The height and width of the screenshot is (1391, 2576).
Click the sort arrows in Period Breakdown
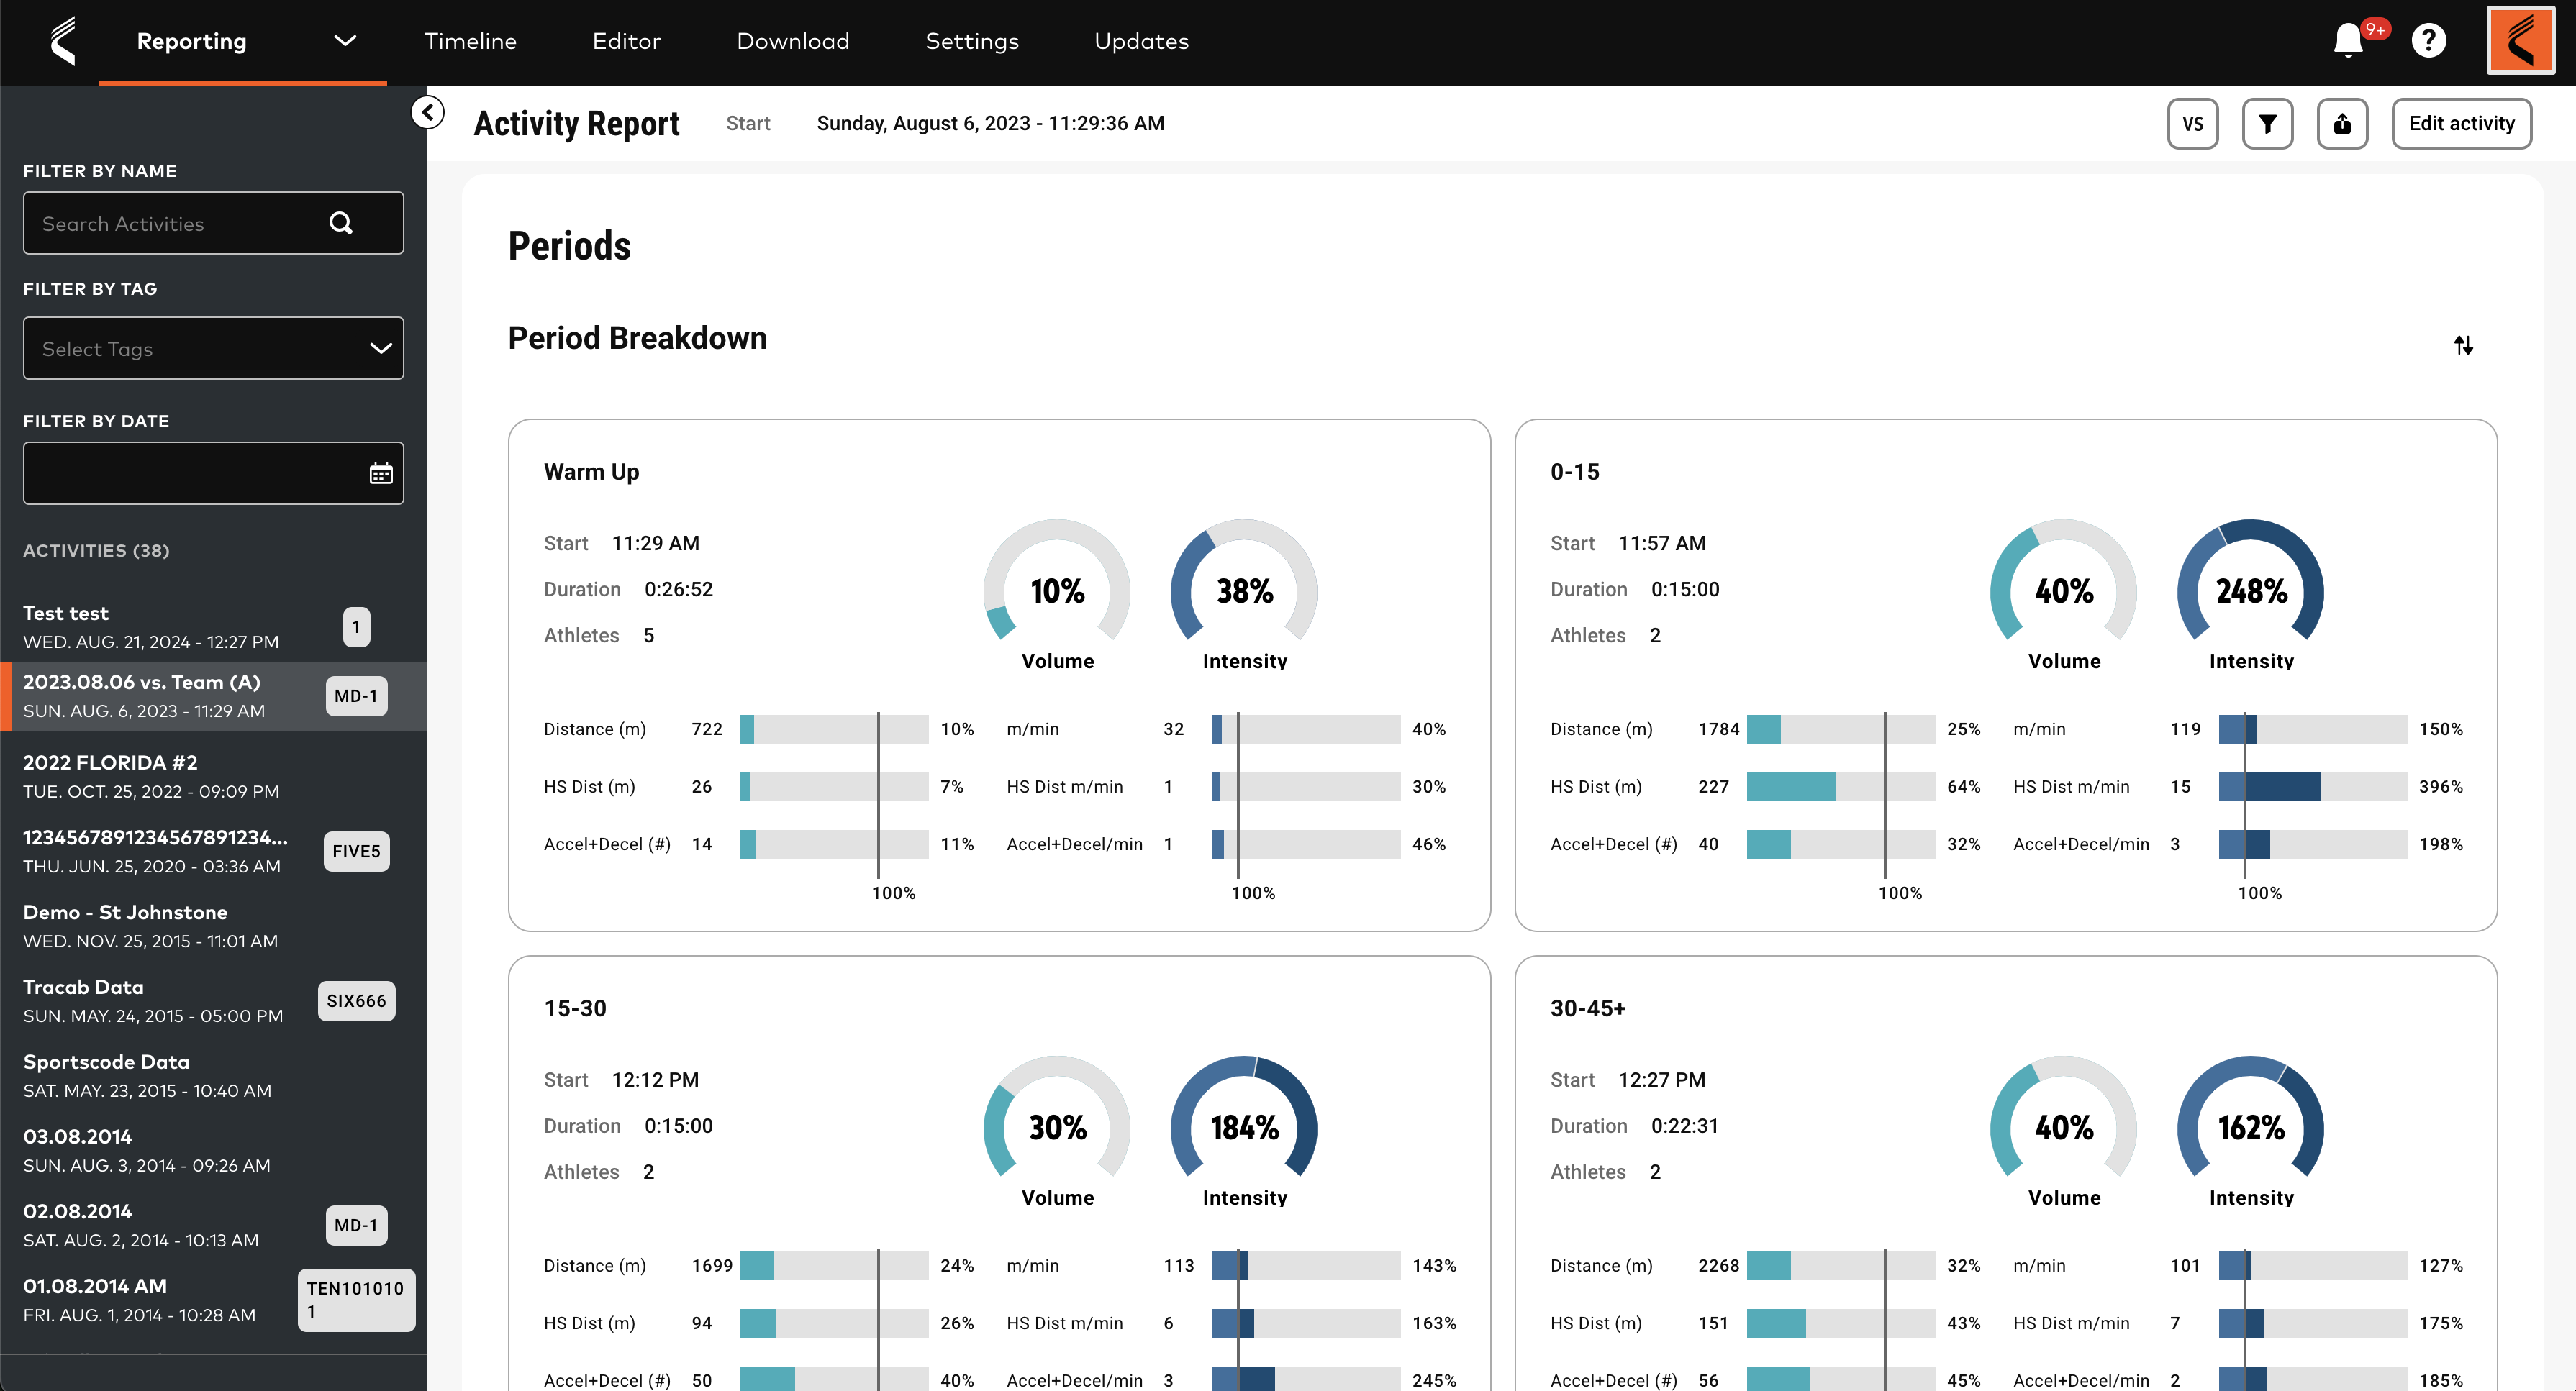click(x=2463, y=345)
